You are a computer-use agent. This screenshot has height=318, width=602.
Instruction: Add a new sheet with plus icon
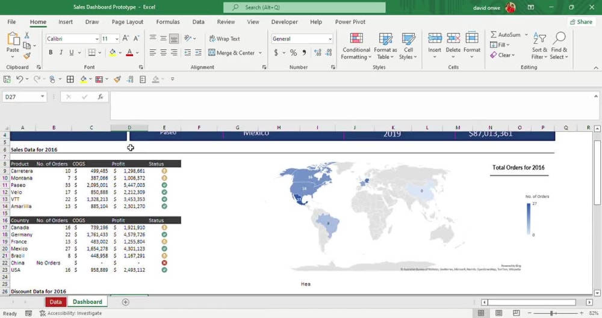[126, 302]
